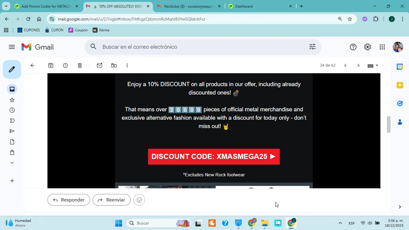
Task: Open More options three-dot menu
Action: pos(127,65)
